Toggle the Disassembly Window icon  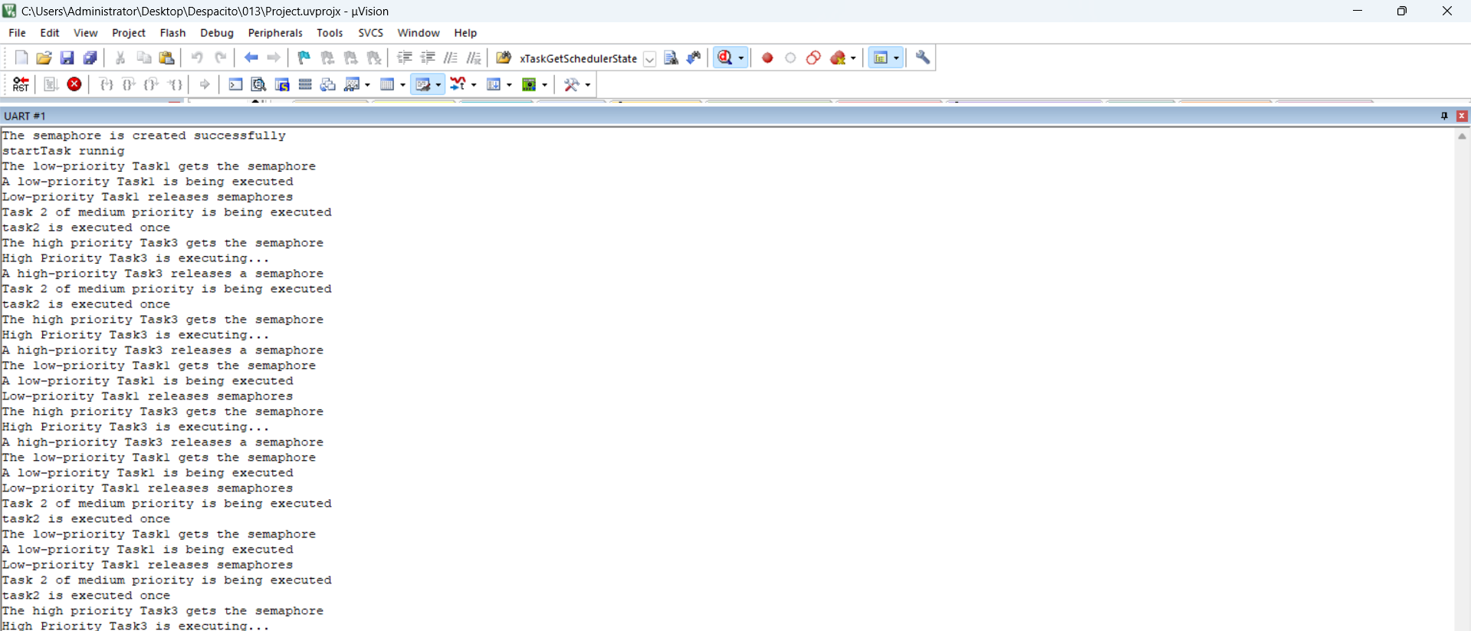259,84
